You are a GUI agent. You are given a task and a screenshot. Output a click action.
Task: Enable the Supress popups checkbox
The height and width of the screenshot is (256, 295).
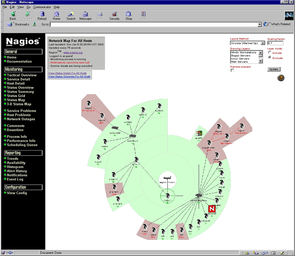(x=233, y=71)
